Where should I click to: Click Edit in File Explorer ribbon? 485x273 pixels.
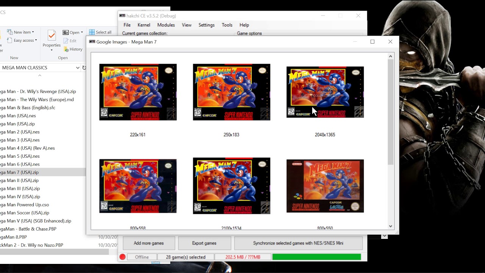[70, 41]
